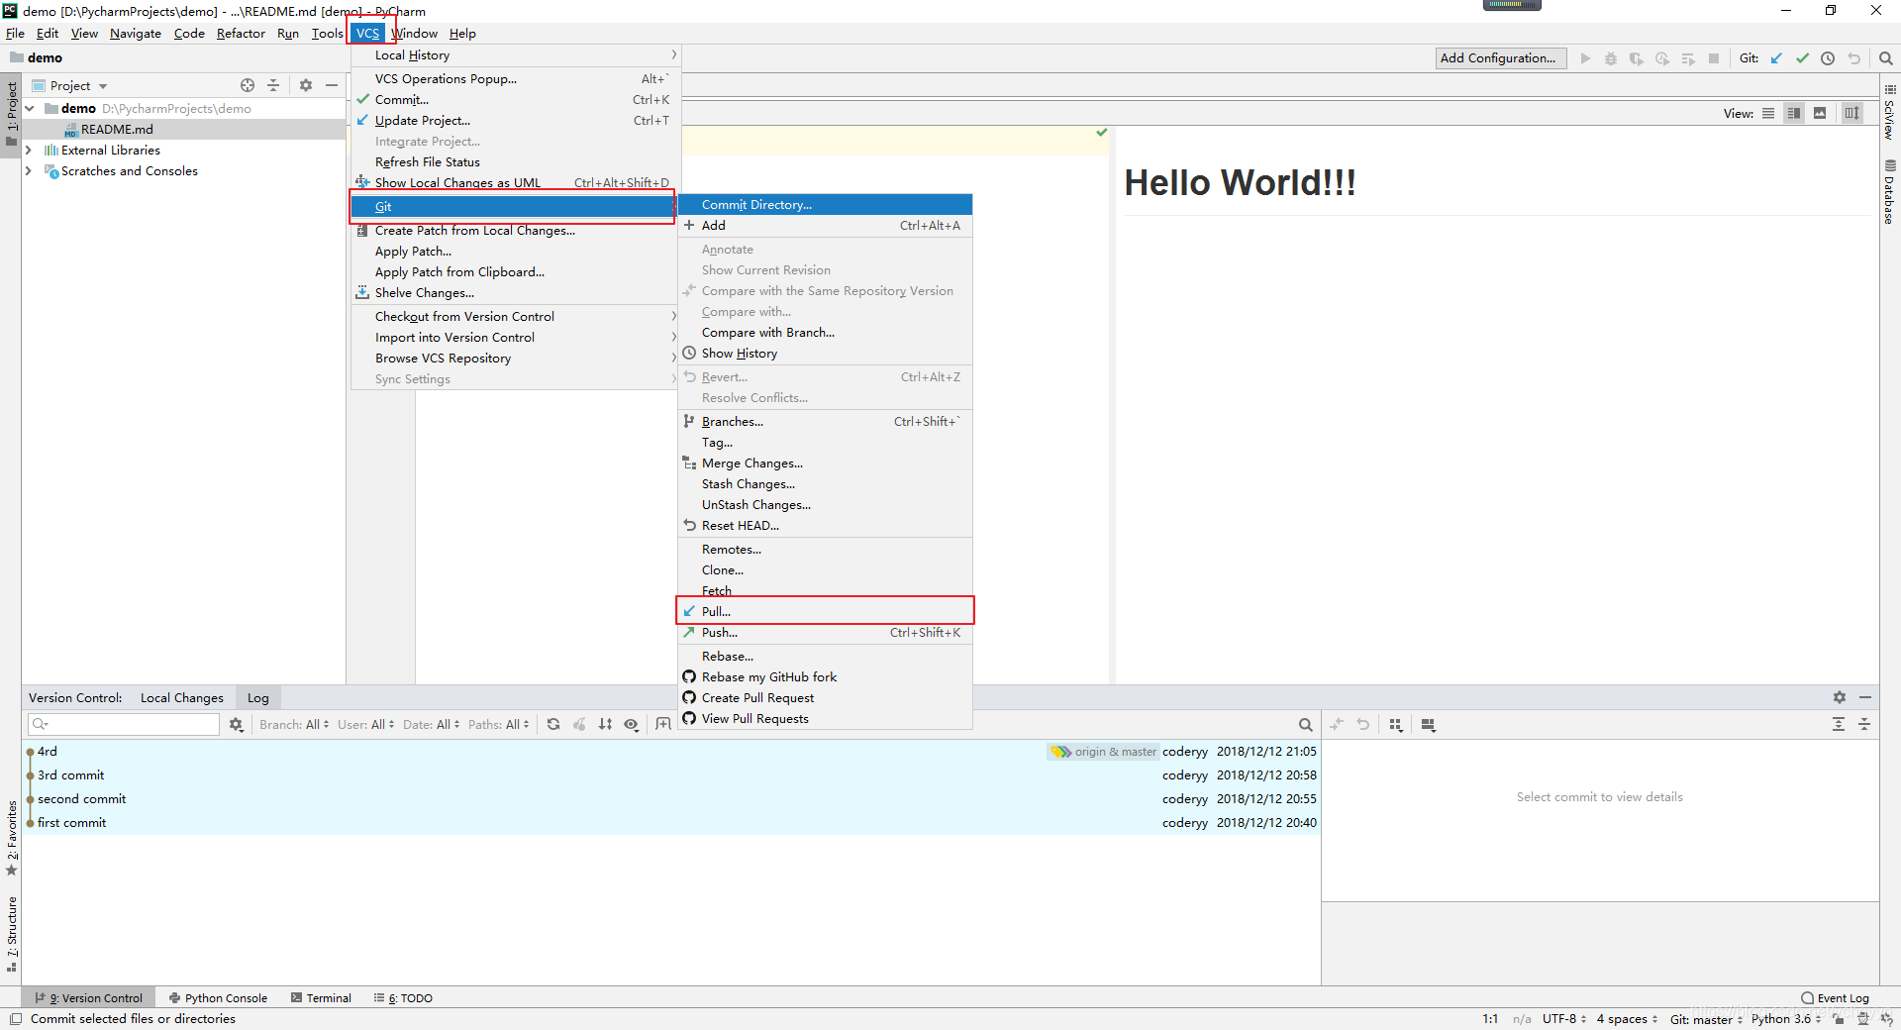Switch to the Local Changes tab
Viewport: 1901px width, 1030px height.
click(x=182, y=698)
